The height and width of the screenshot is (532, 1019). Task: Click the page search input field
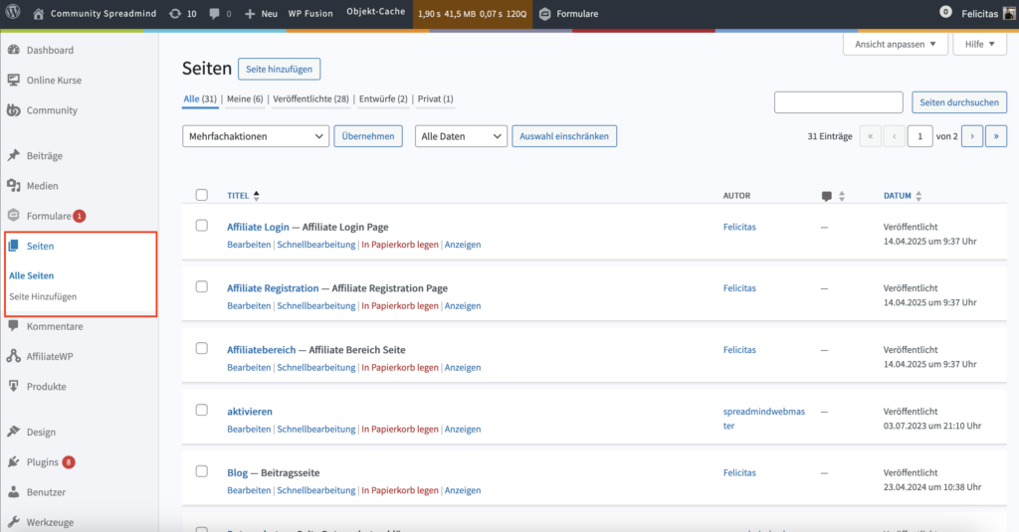(x=838, y=101)
